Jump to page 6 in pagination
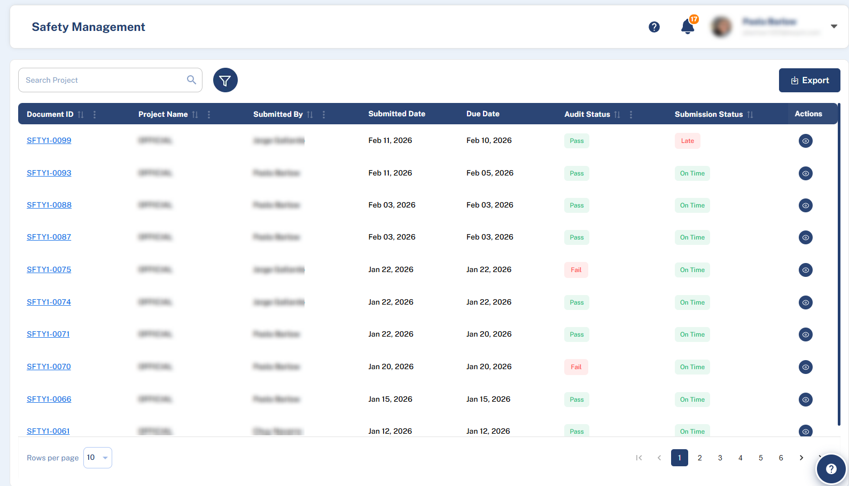849x486 pixels. tap(781, 458)
